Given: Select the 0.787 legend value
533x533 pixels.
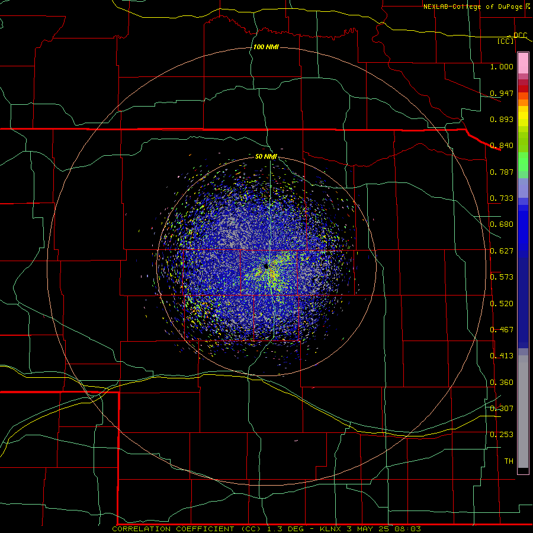Looking at the screenshot, I should click(x=502, y=172).
